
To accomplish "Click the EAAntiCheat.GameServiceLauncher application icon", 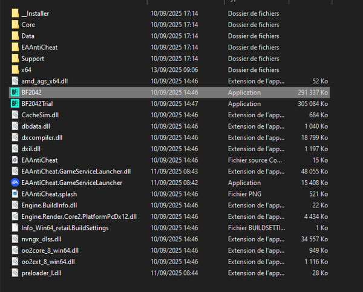I will 15,183.
